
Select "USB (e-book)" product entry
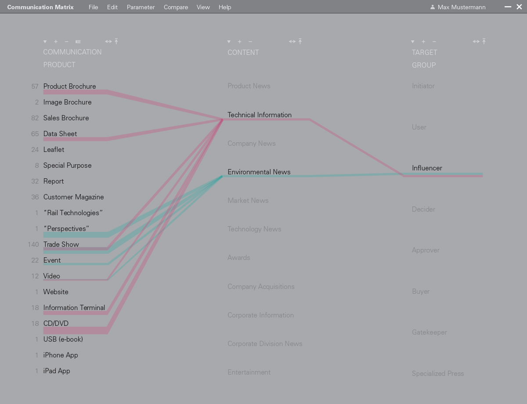tap(63, 339)
